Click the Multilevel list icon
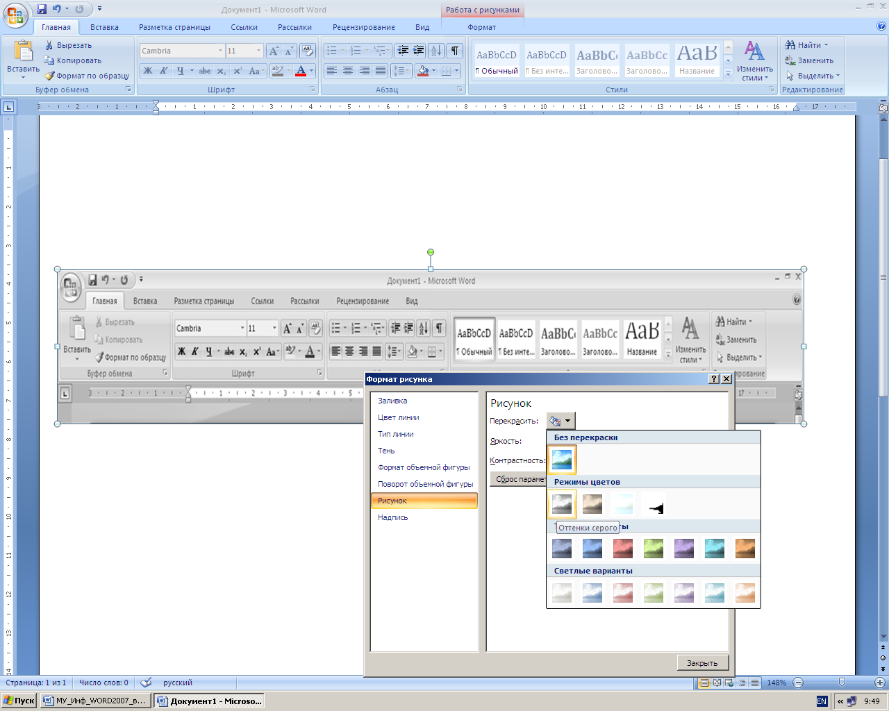The height and width of the screenshot is (711, 889). coord(379,51)
